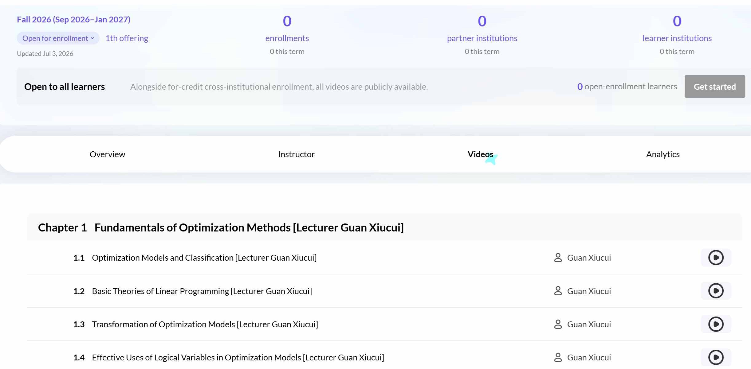Image resolution: width=751 pixels, height=369 pixels.
Task: Click the Get started button
Action: pyautogui.click(x=715, y=87)
